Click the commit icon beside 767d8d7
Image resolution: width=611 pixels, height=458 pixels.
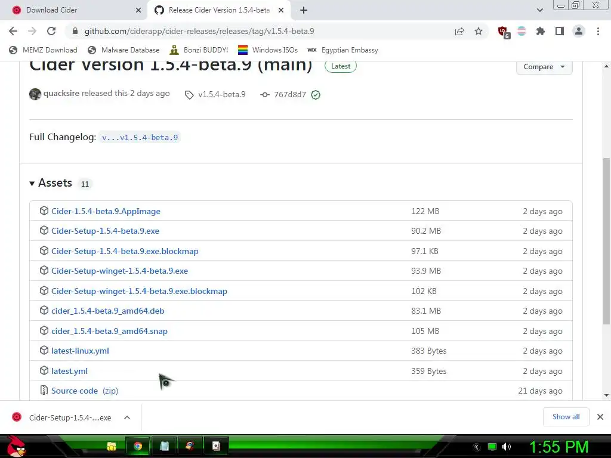[x=264, y=95]
